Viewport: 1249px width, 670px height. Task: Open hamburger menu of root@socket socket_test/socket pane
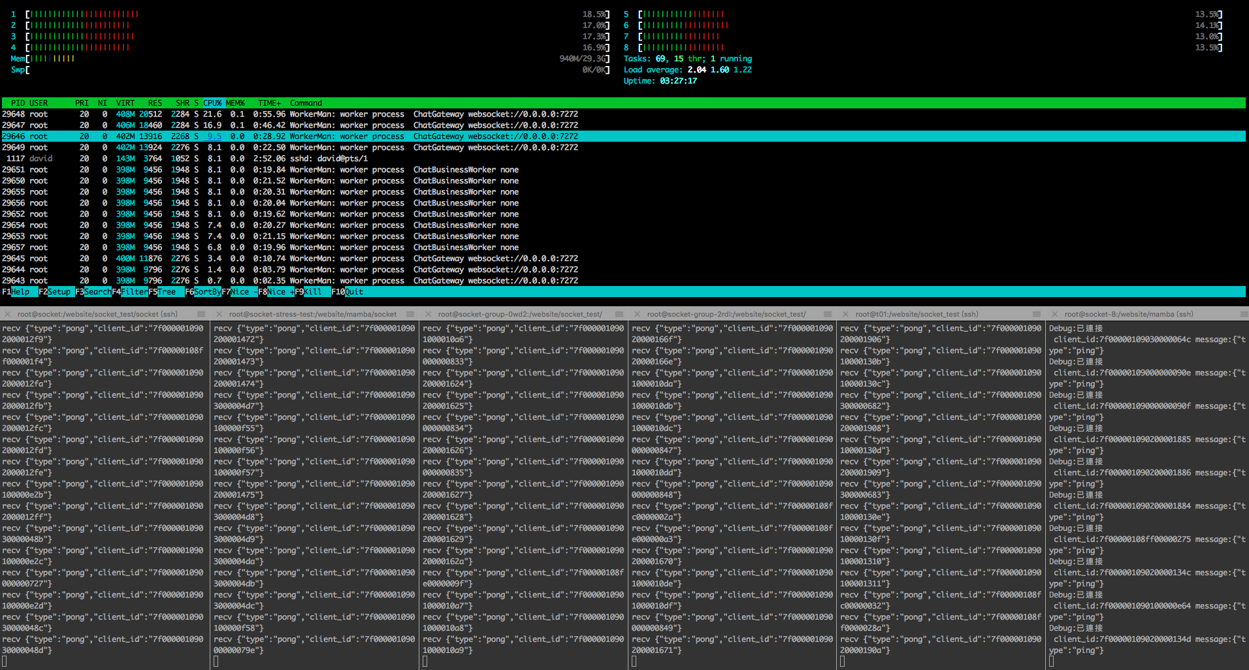(x=201, y=314)
